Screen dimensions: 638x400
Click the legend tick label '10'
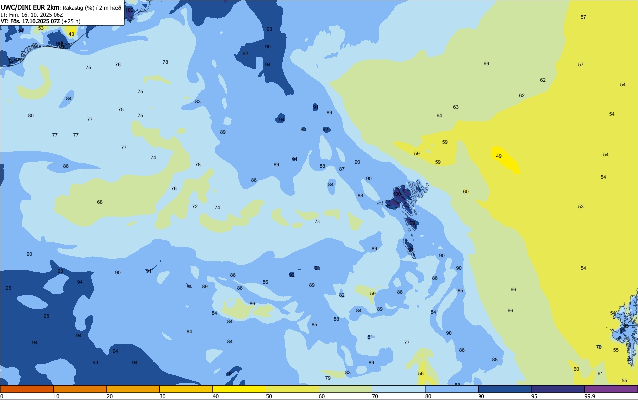click(x=57, y=396)
